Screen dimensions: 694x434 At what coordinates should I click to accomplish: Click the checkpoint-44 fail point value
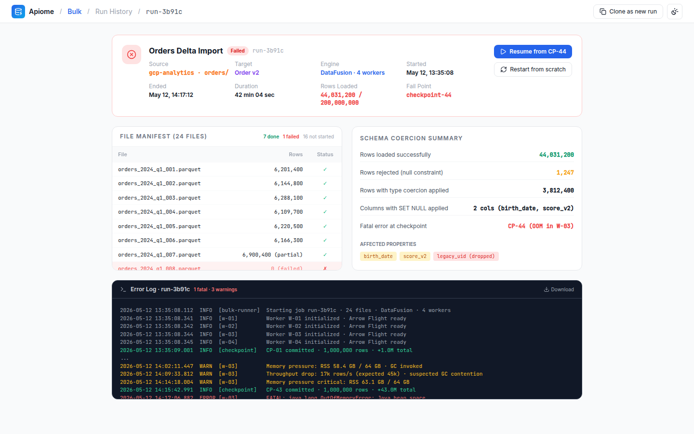coord(429,95)
